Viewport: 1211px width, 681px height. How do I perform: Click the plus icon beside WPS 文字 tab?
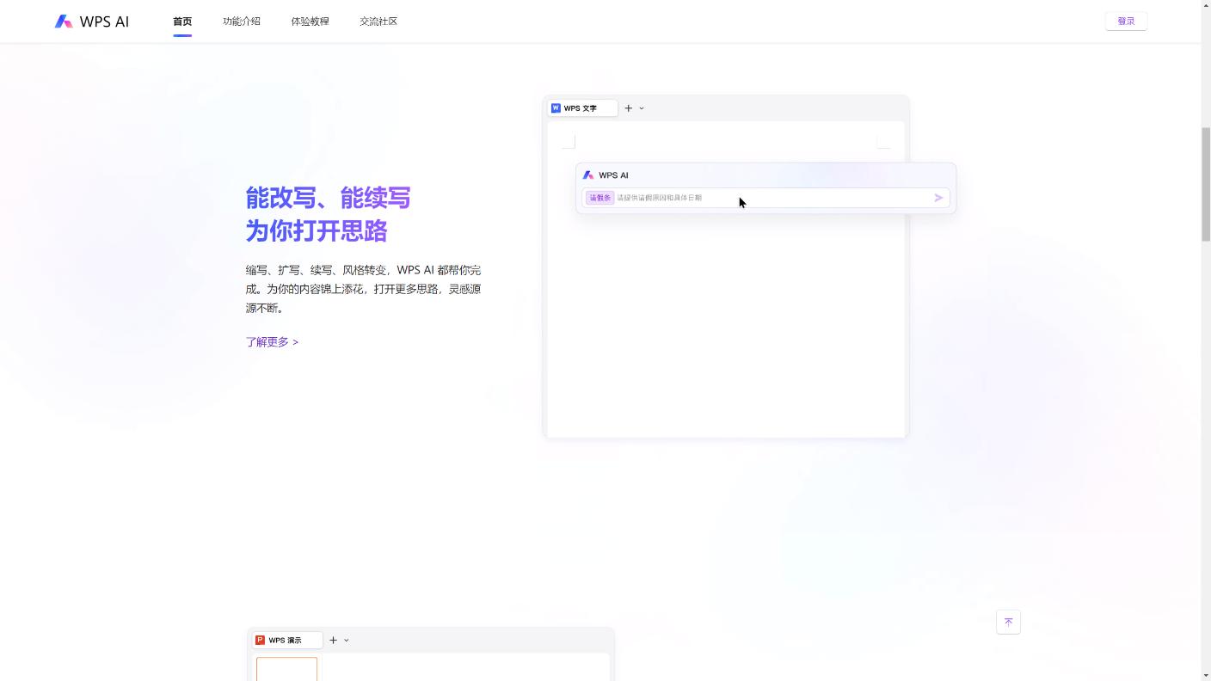[629, 108]
